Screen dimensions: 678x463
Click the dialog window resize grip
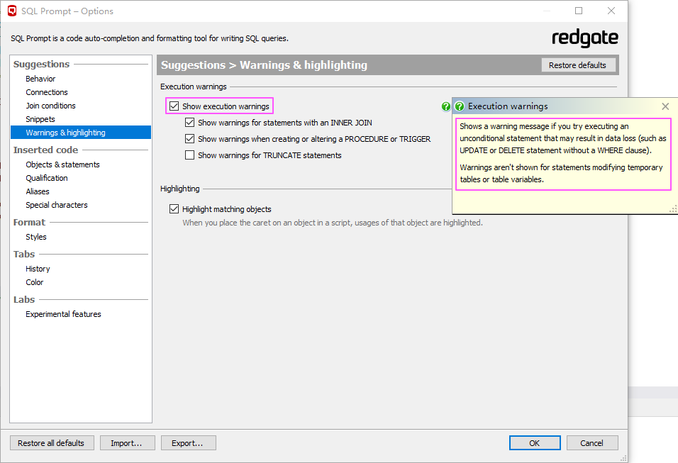pos(623,458)
